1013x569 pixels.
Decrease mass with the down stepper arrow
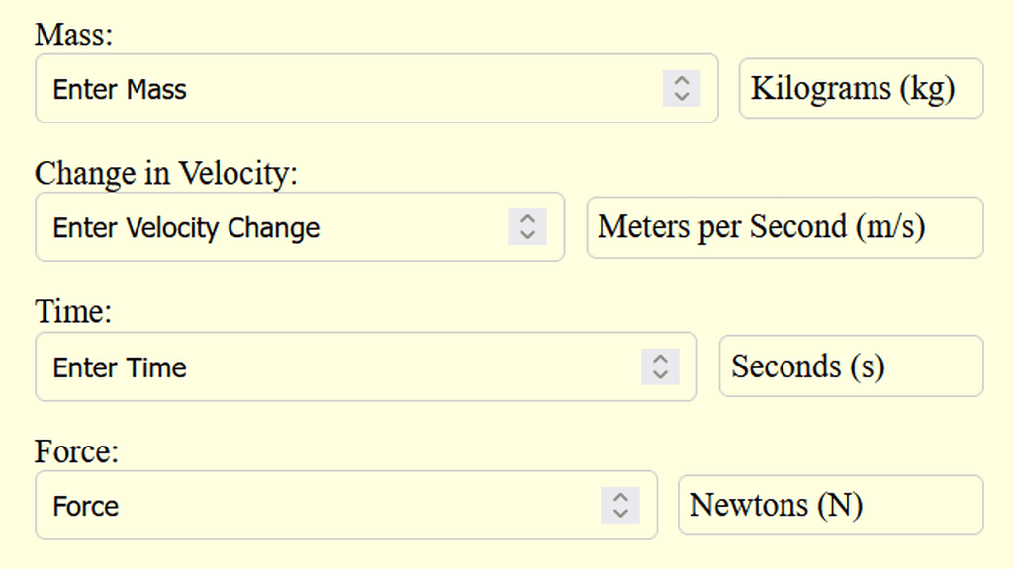click(681, 97)
